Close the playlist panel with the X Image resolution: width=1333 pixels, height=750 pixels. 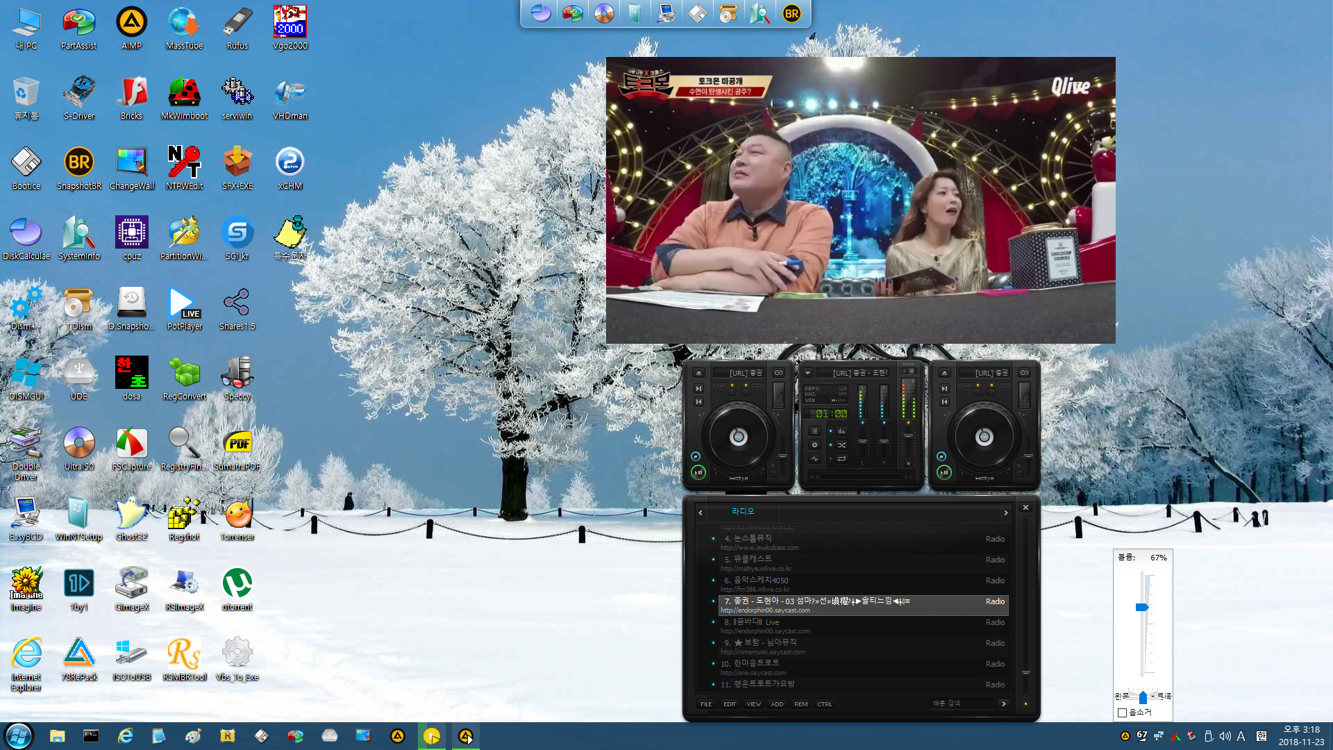(1025, 508)
